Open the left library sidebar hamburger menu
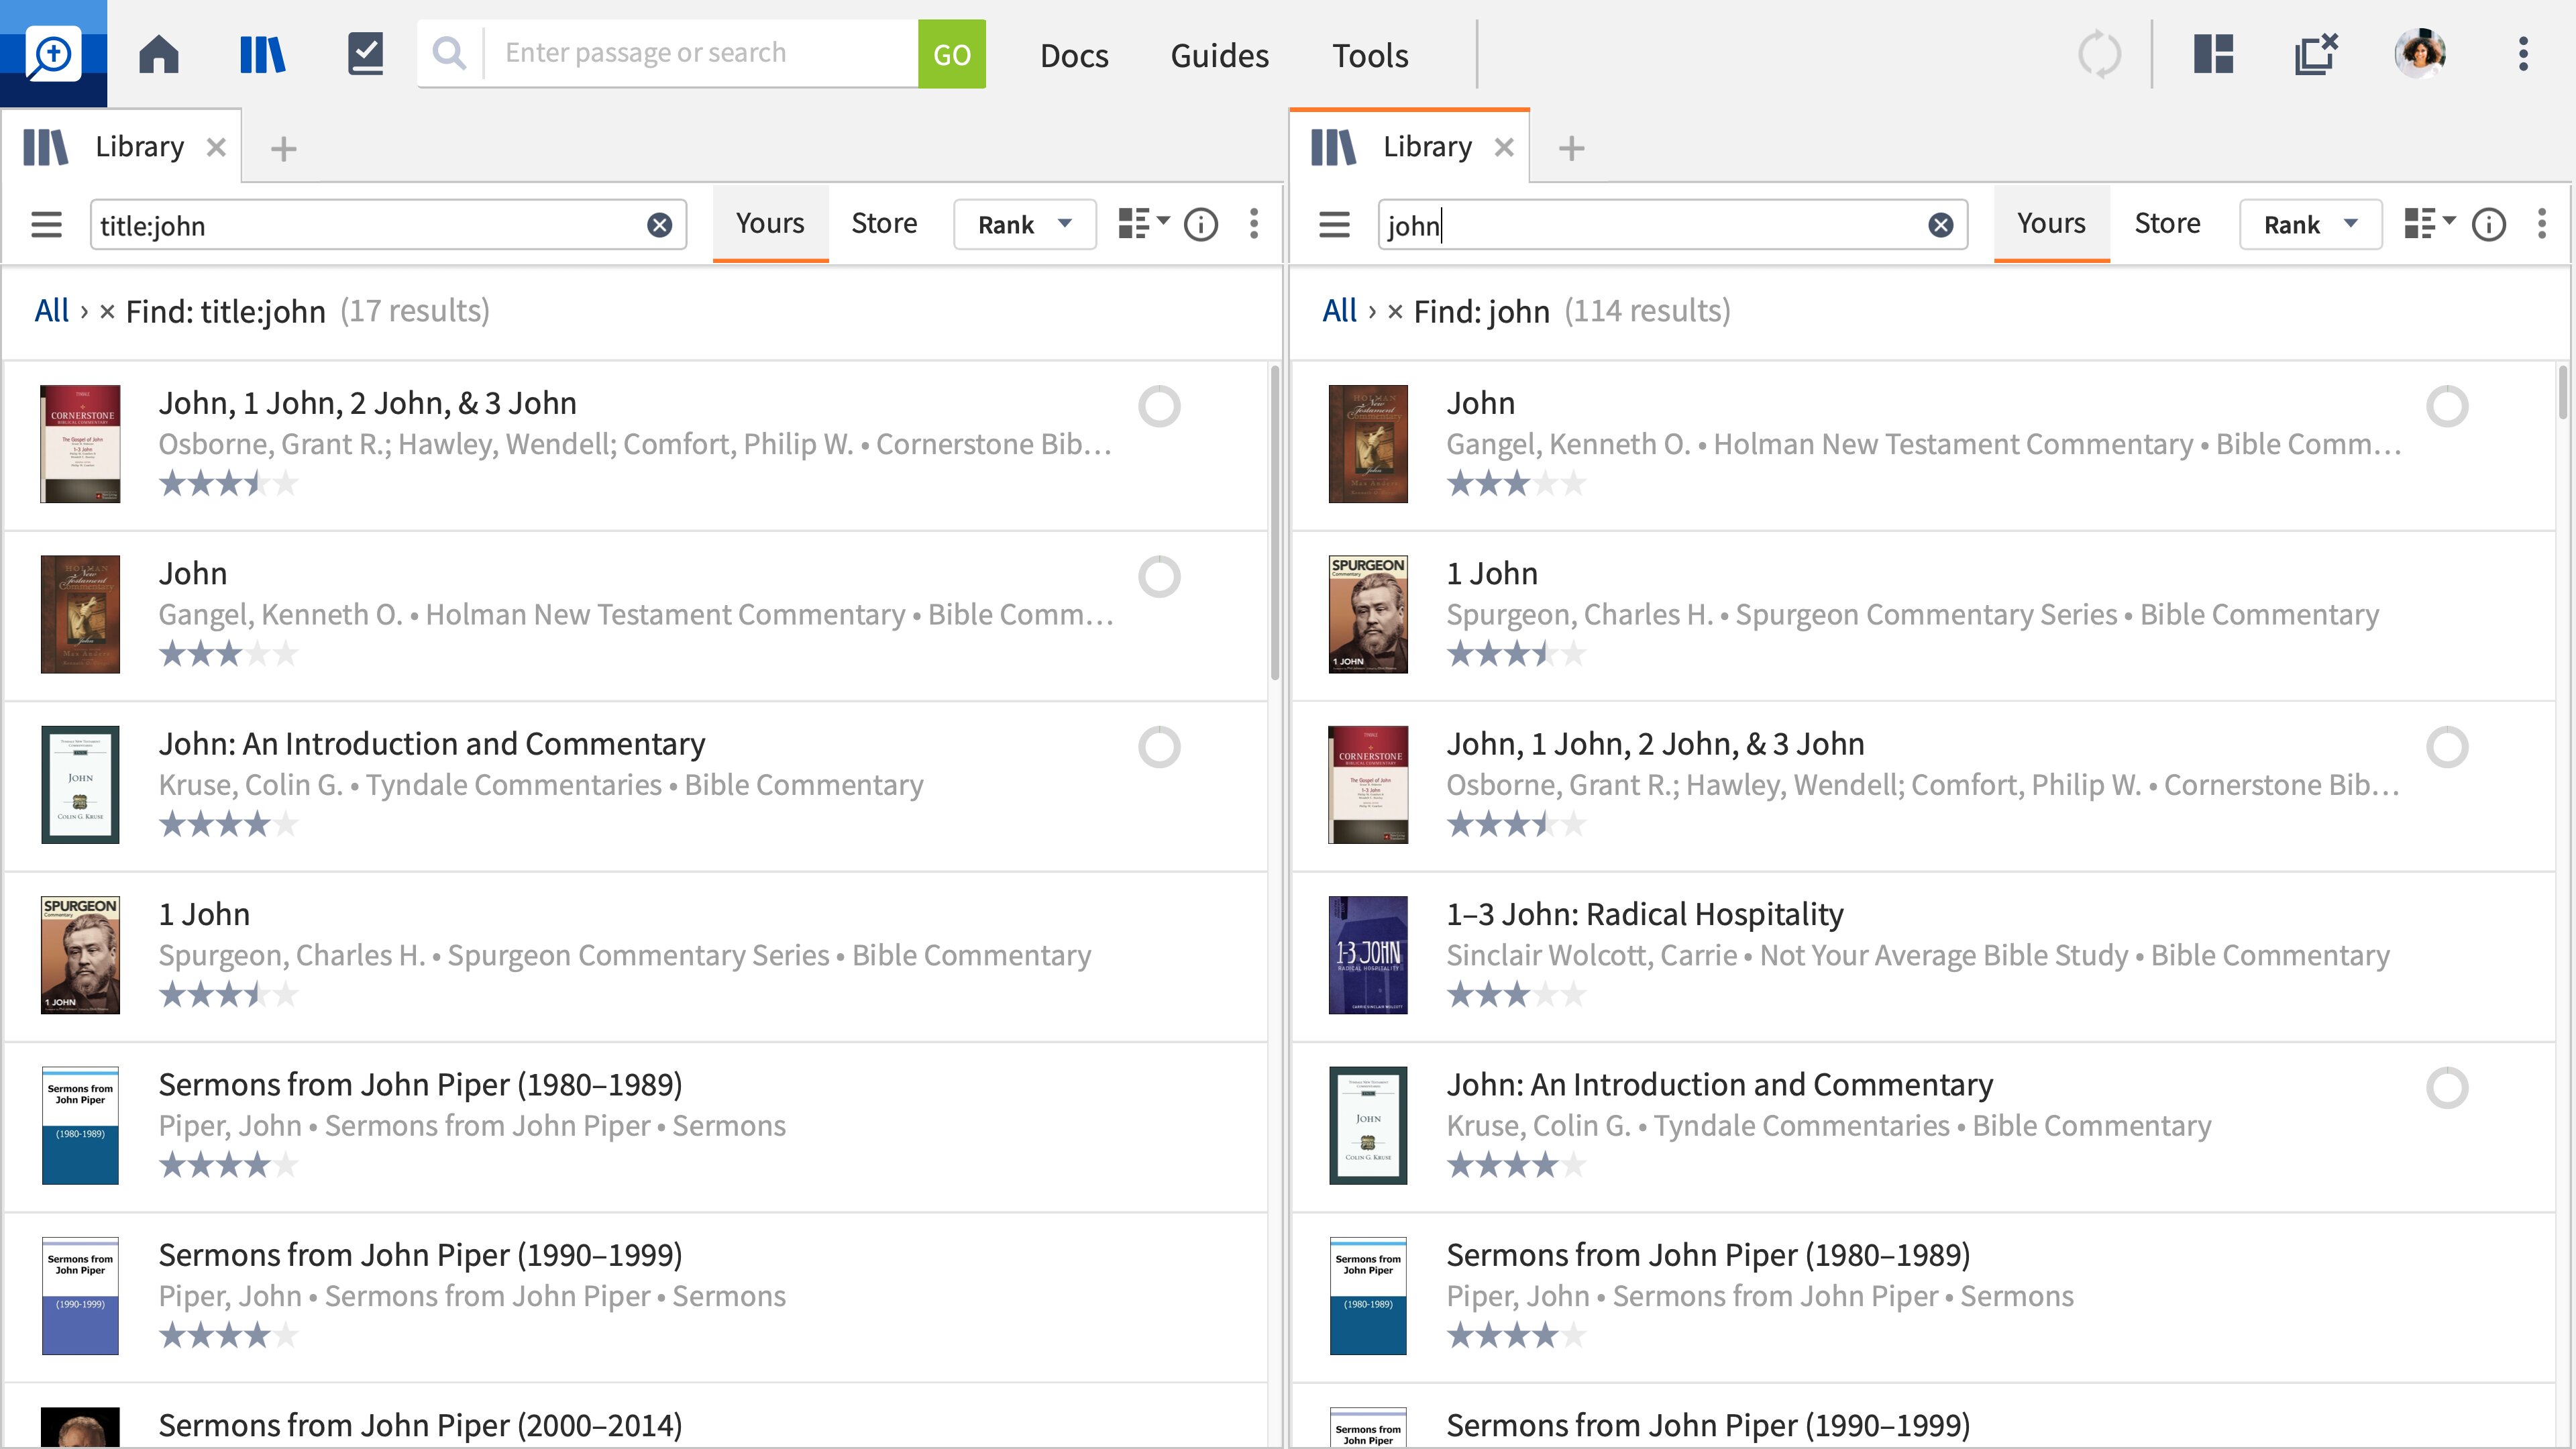2576x1449 pixels. tap(46, 224)
